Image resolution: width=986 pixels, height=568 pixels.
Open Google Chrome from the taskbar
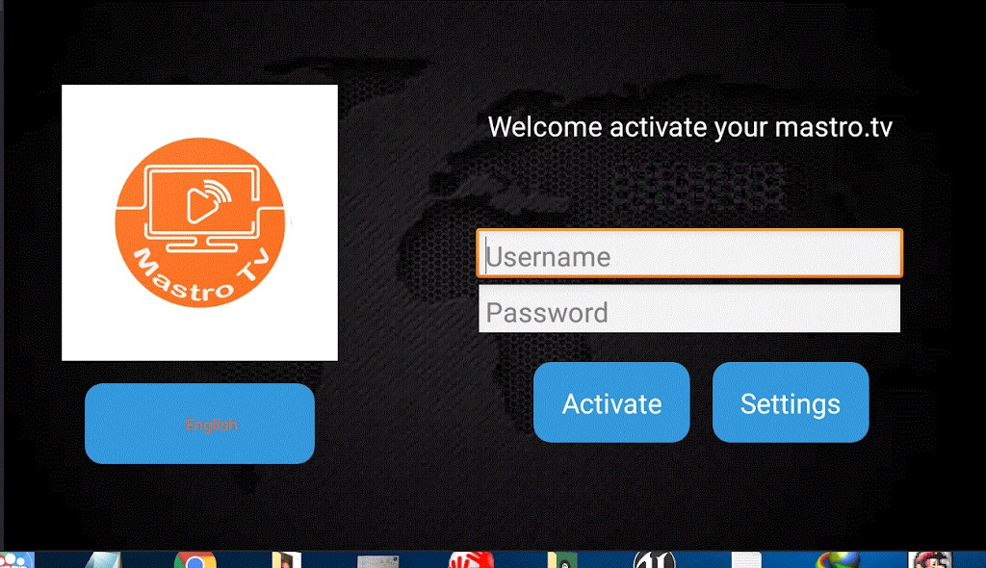tap(195, 560)
